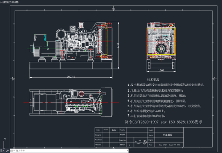Image resolution: width=222 pixels, height=153 pixels.
Task: Select the GB/T2820-1997 ISO 8528 standard text
Action: [x=163, y=122]
